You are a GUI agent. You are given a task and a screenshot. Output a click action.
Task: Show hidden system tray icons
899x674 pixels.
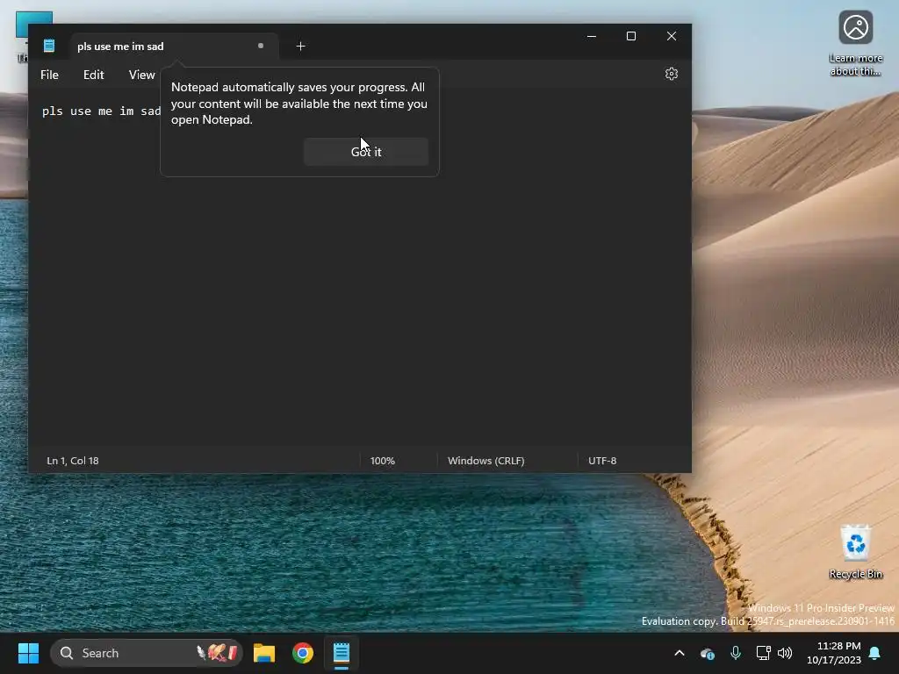coord(680,653)
